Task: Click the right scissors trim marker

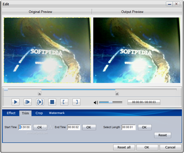Action: click(x=117, y=94)
